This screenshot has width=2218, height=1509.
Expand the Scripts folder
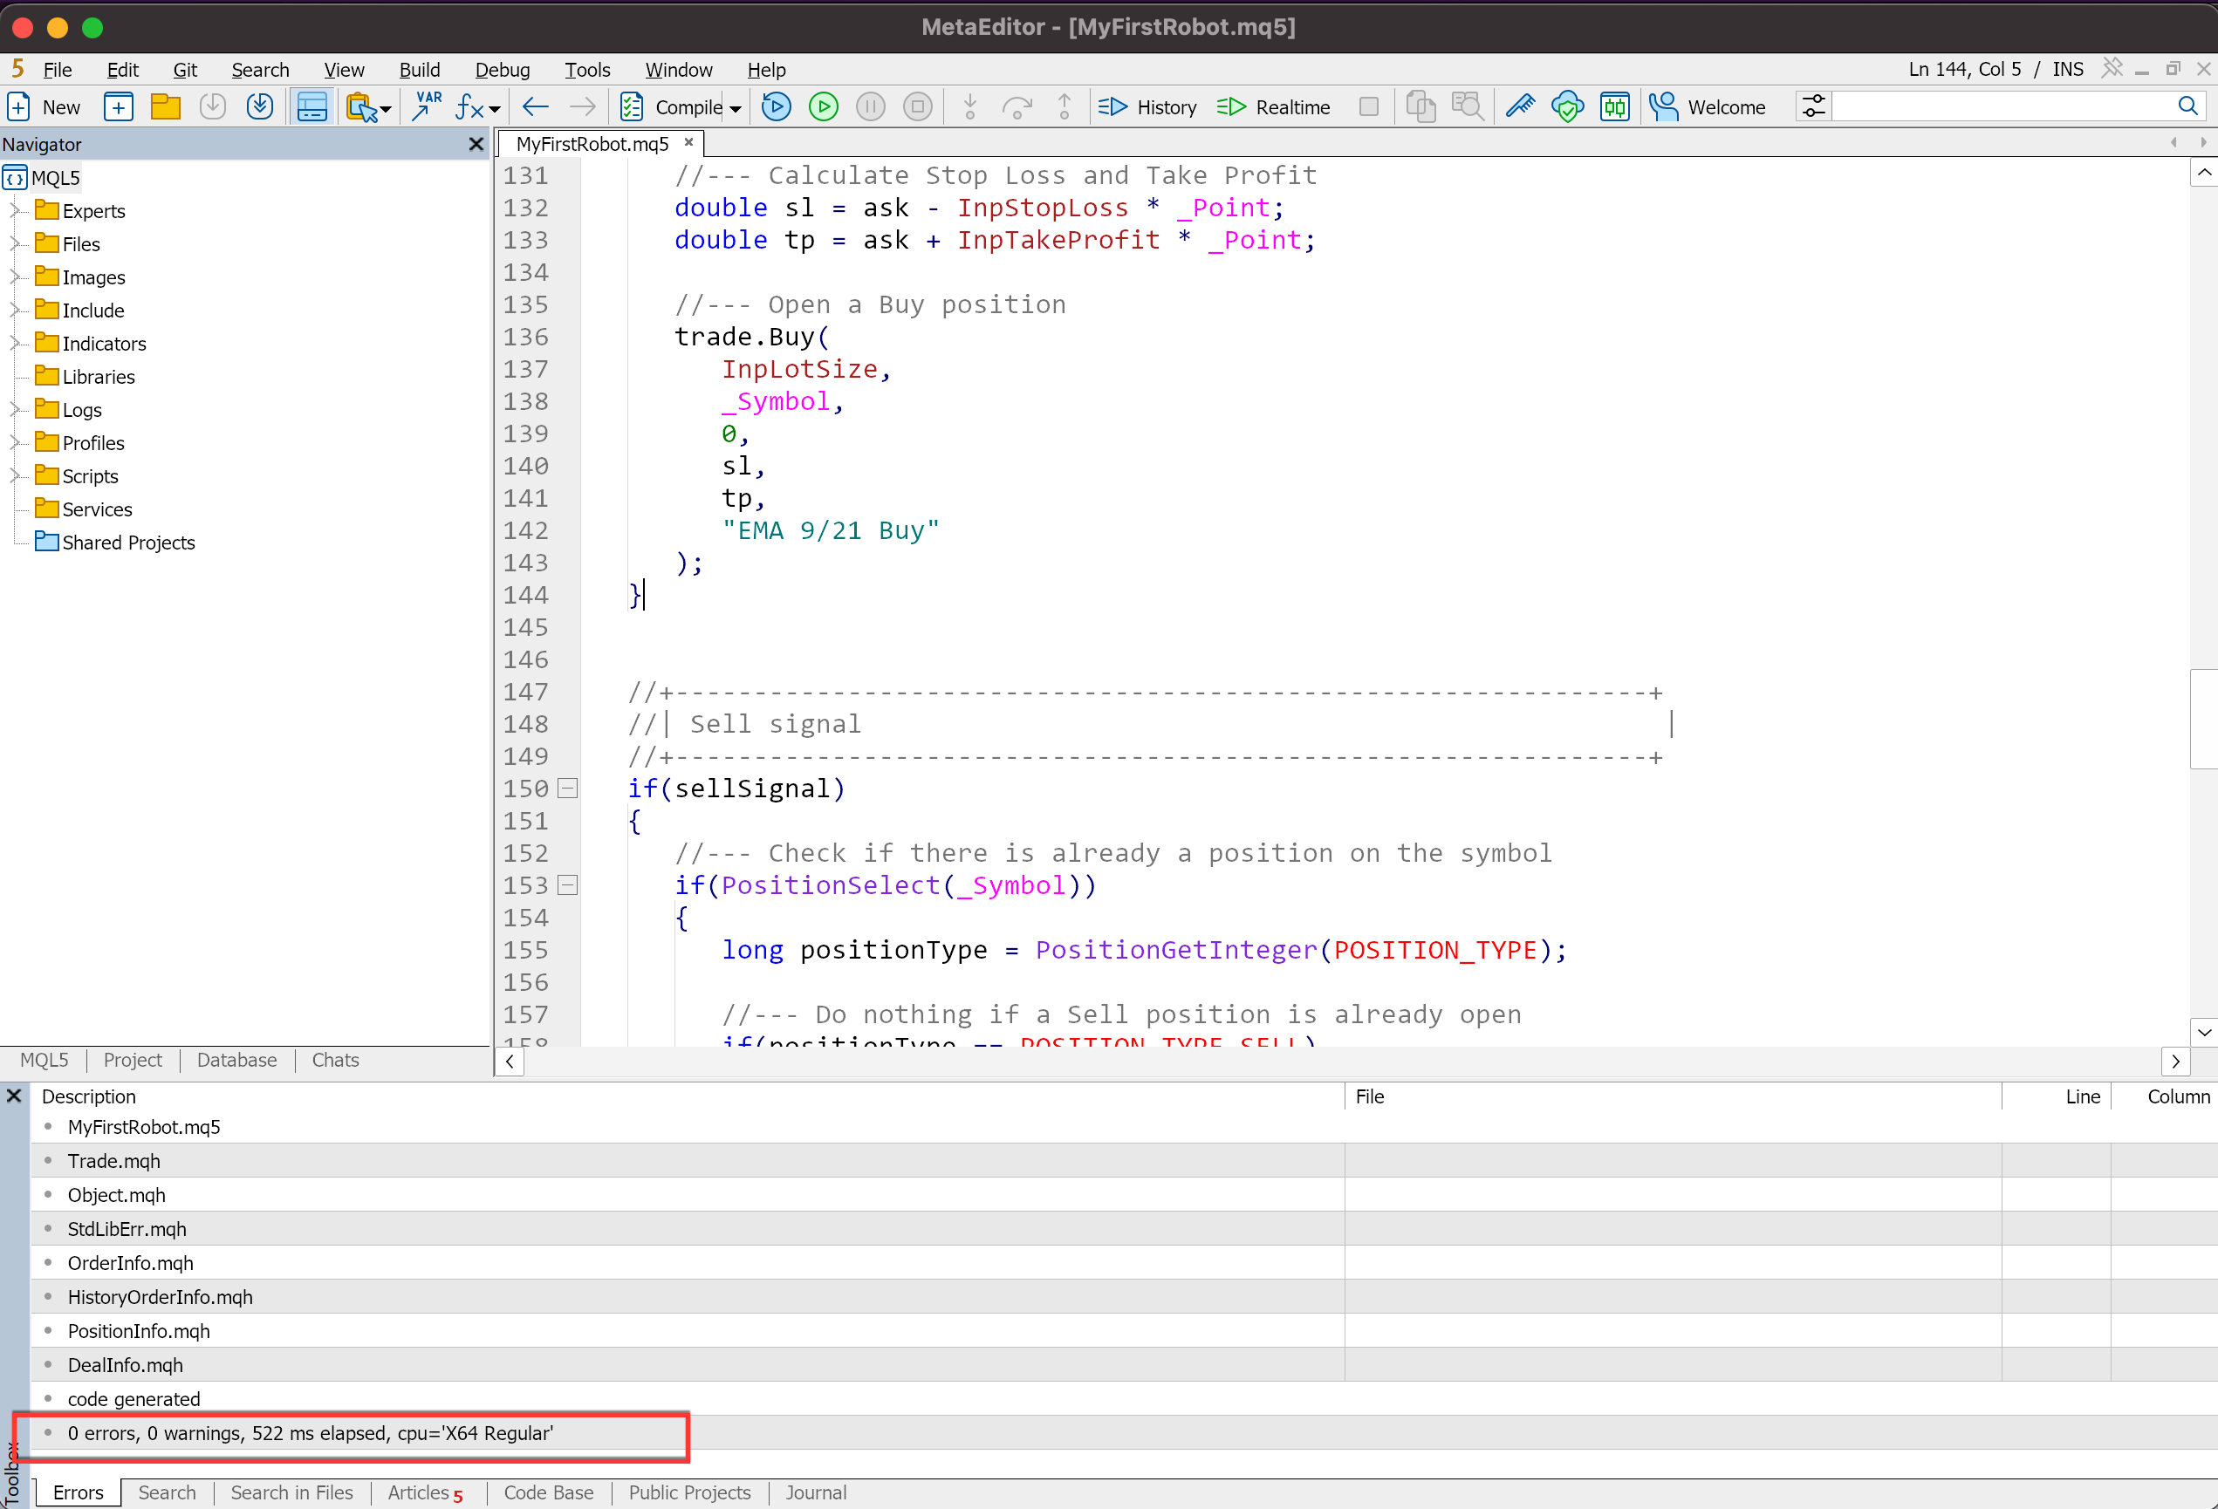(x=16, y=475)
